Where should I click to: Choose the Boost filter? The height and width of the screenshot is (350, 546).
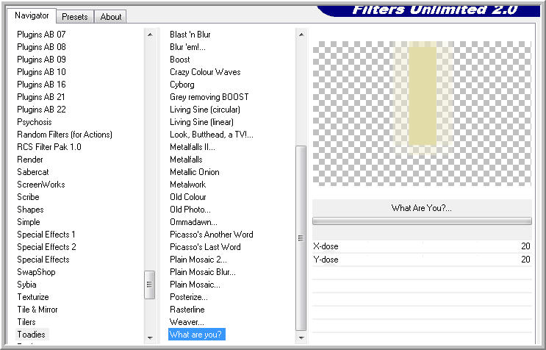180,60
